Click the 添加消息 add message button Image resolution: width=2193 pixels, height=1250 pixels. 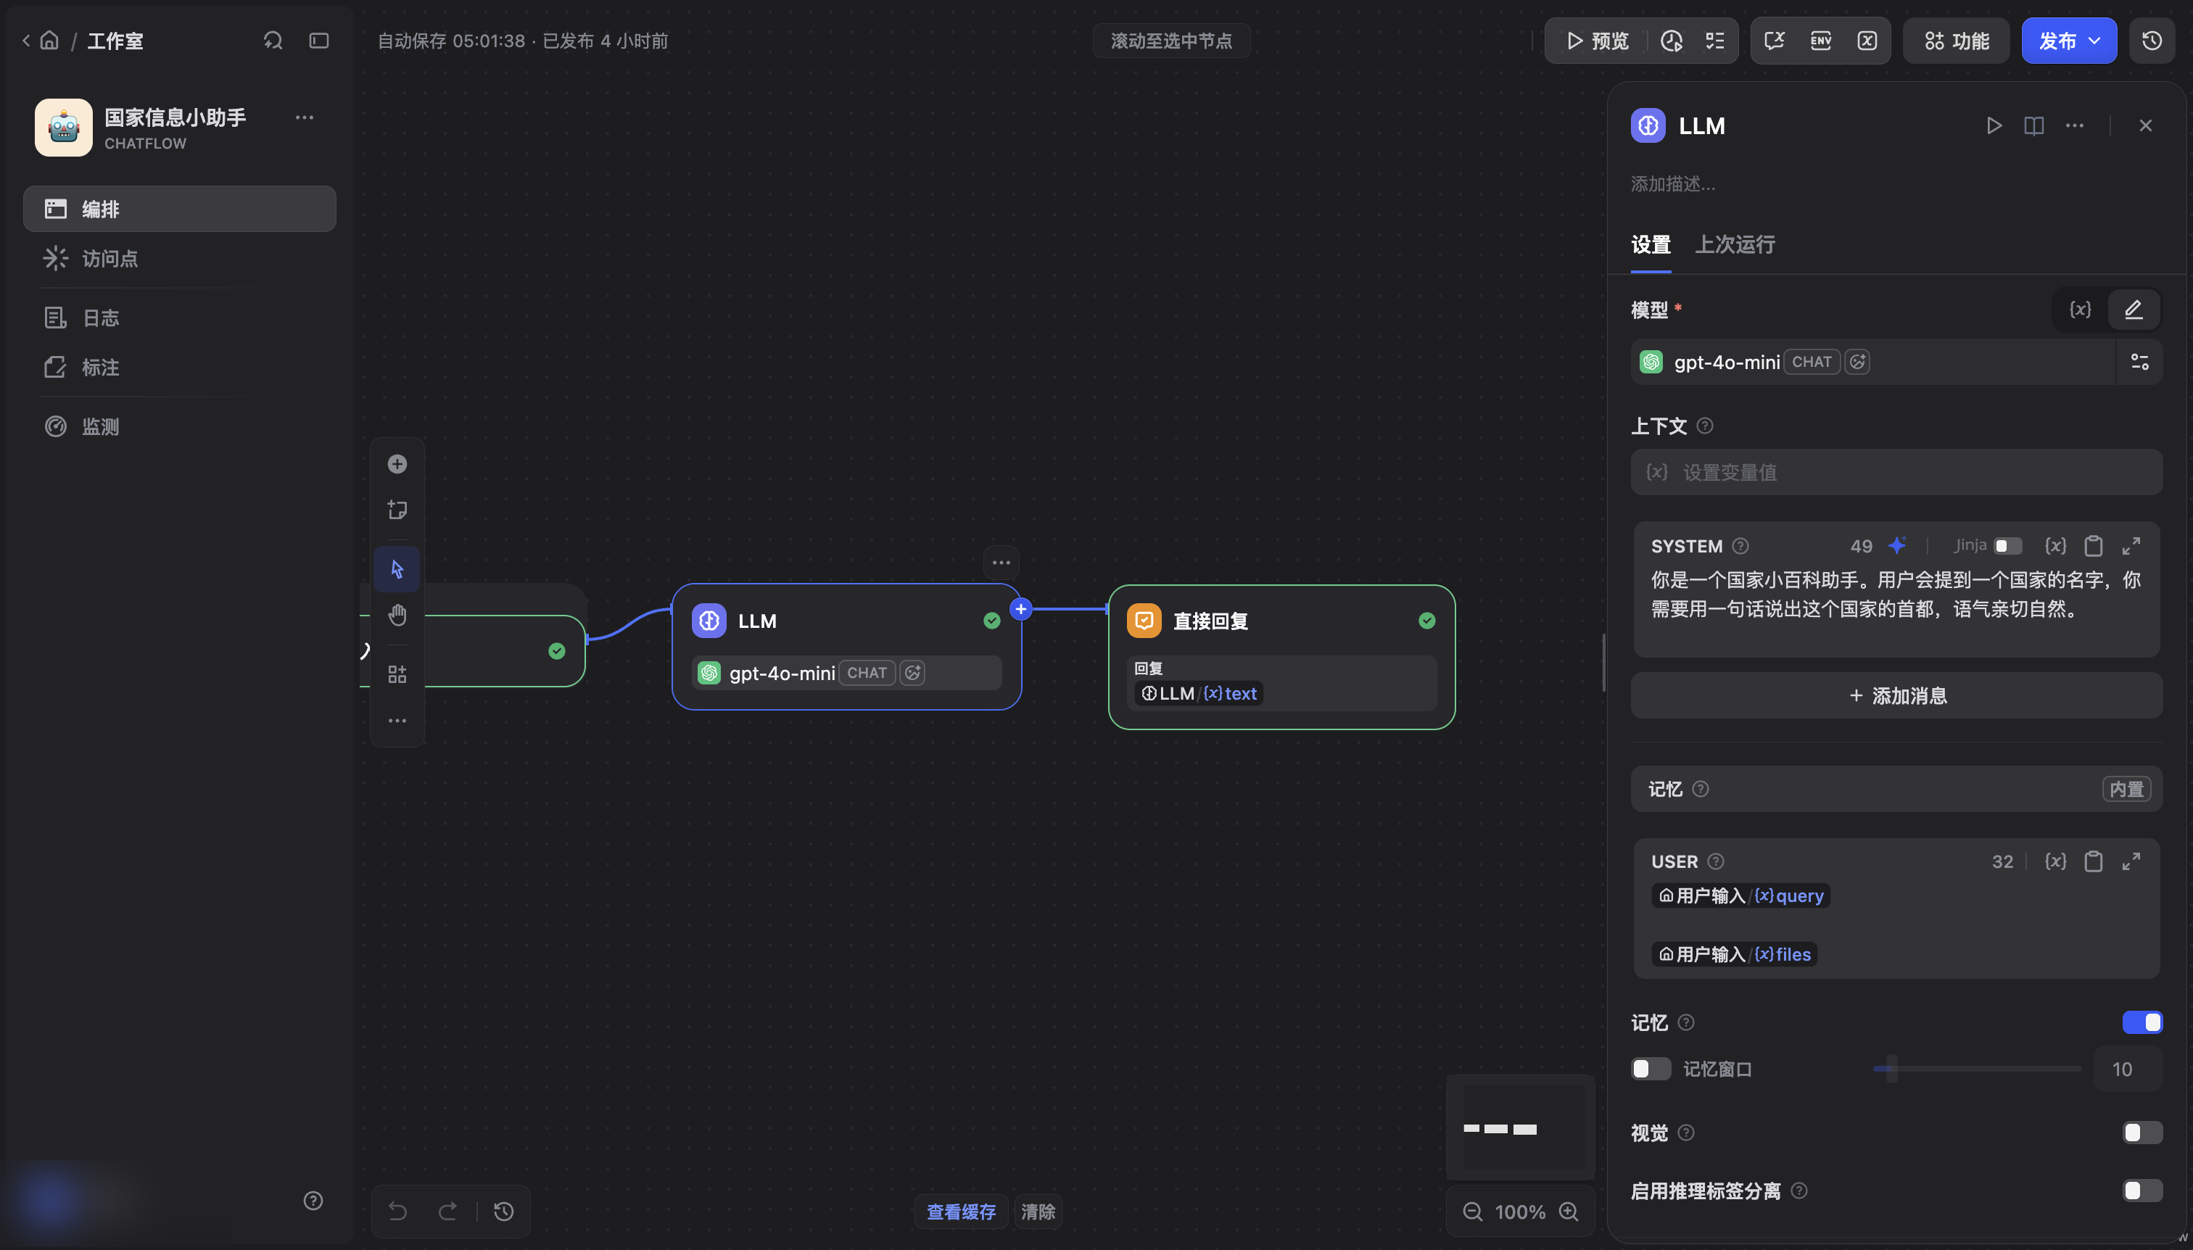coord(1896,695)
